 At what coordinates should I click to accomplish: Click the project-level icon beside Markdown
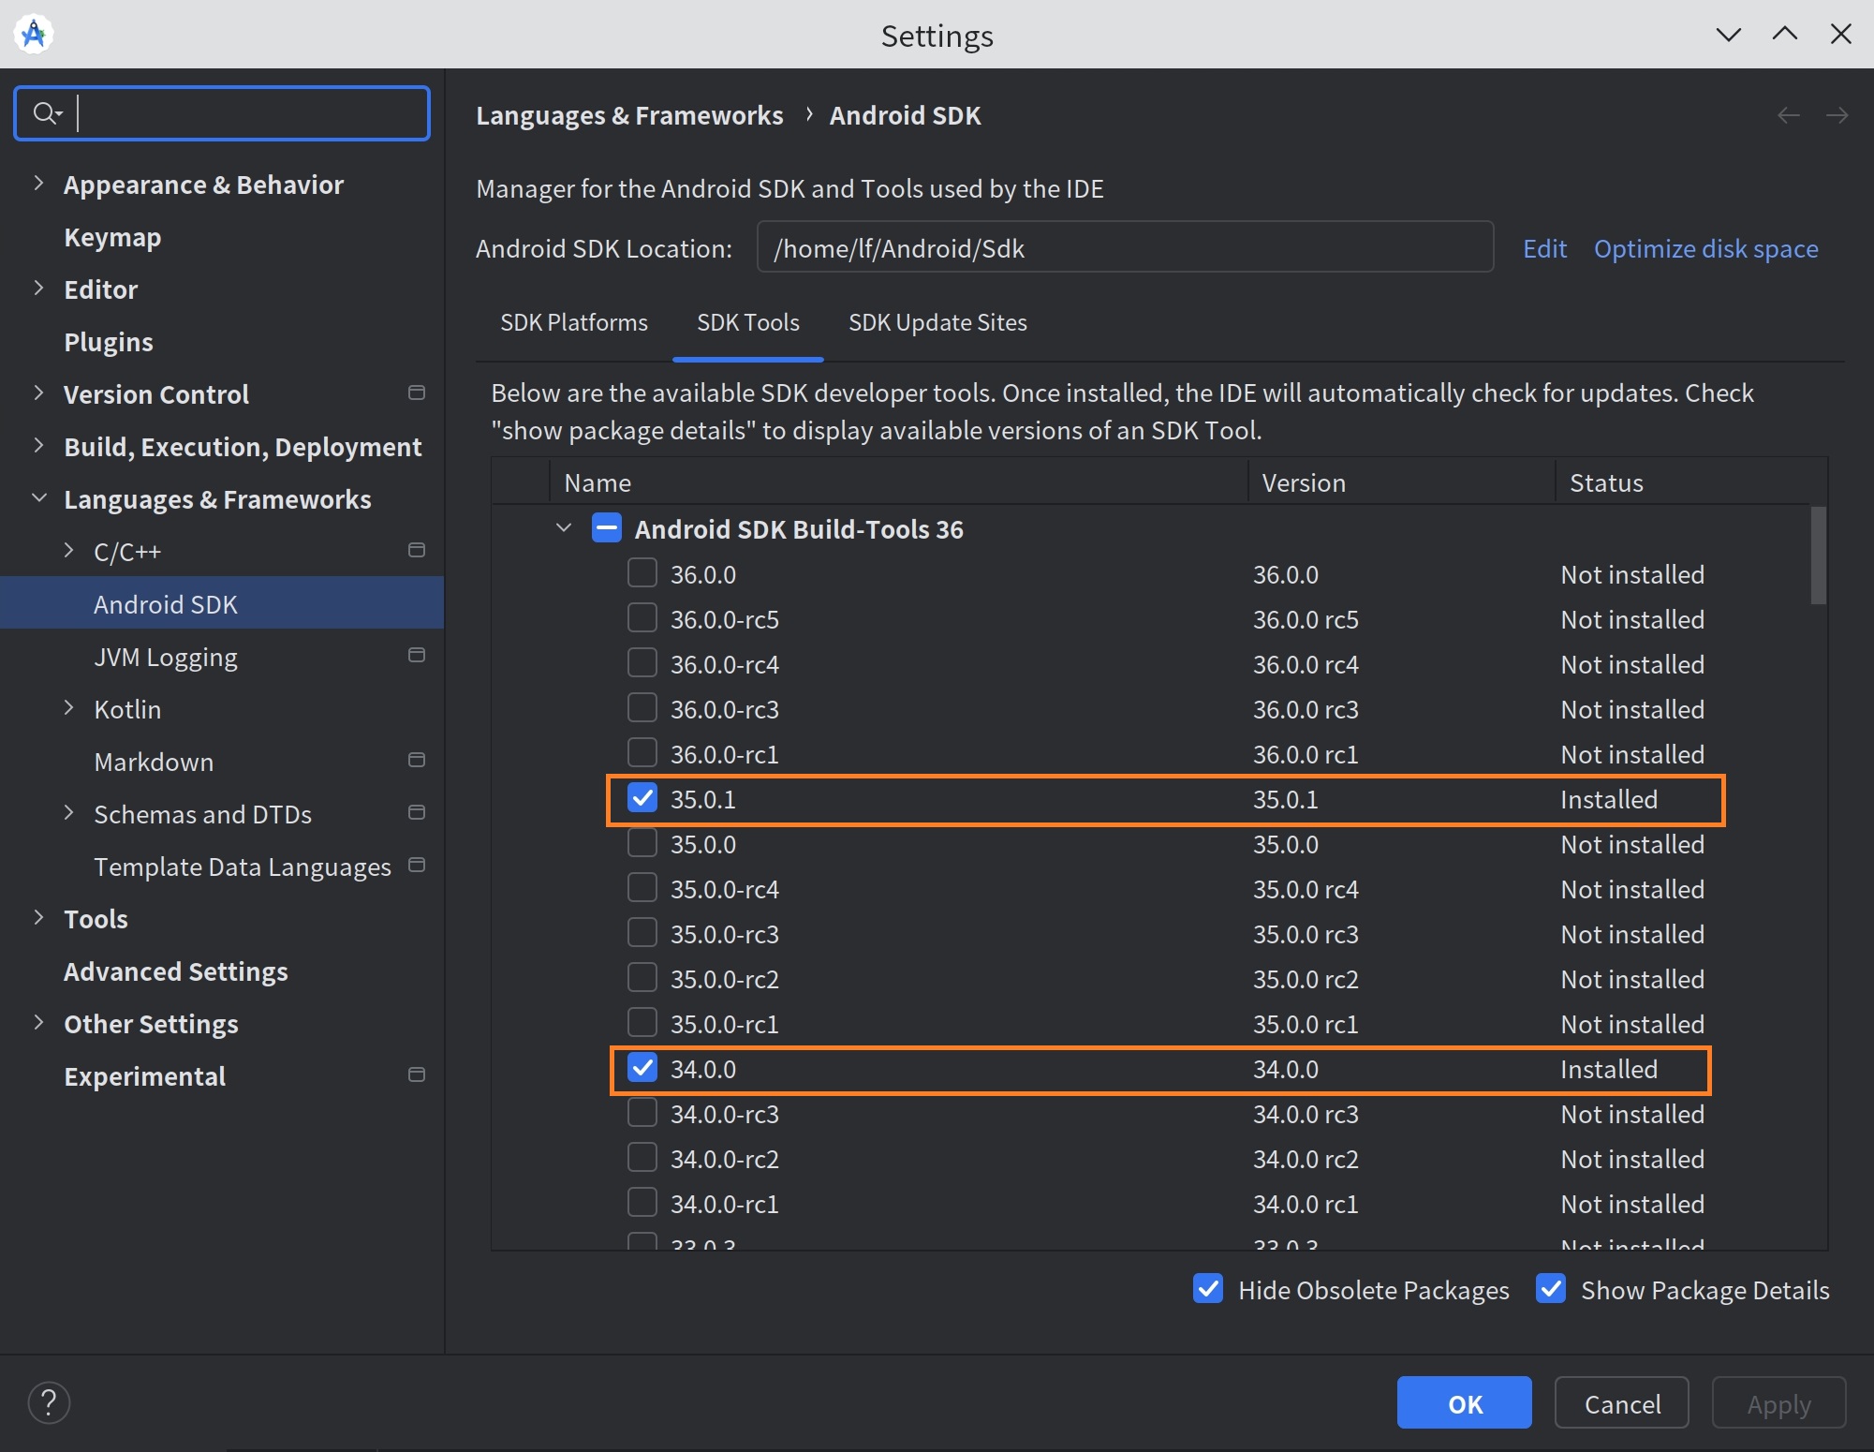tap(417, 761)
